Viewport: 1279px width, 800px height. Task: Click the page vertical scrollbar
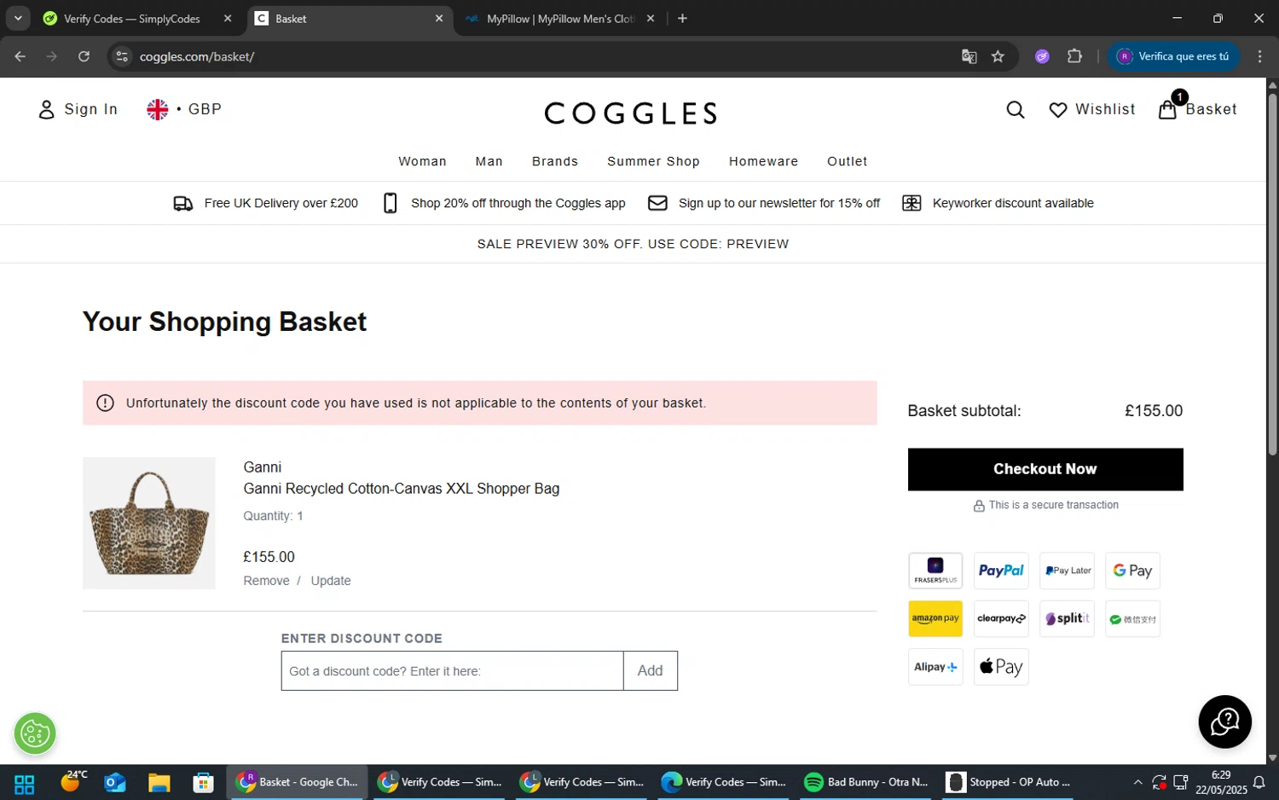click(x=1272, y=273)
